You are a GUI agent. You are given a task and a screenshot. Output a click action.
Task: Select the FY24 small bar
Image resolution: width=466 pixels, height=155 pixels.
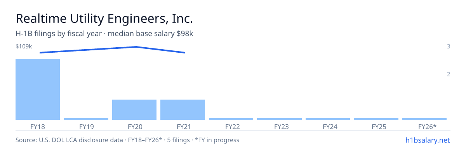point(328,119)
